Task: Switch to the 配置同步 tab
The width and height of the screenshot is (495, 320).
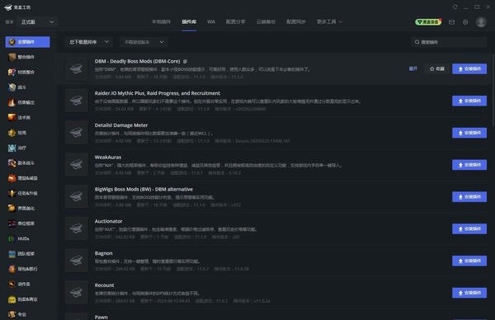Action: pyautogui.click(x=296, y=21)
